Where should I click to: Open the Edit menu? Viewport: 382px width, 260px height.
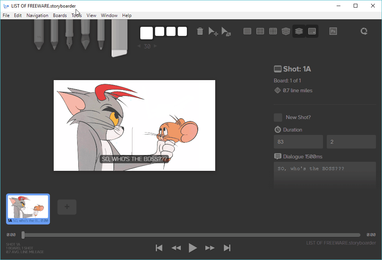[18, 15]
